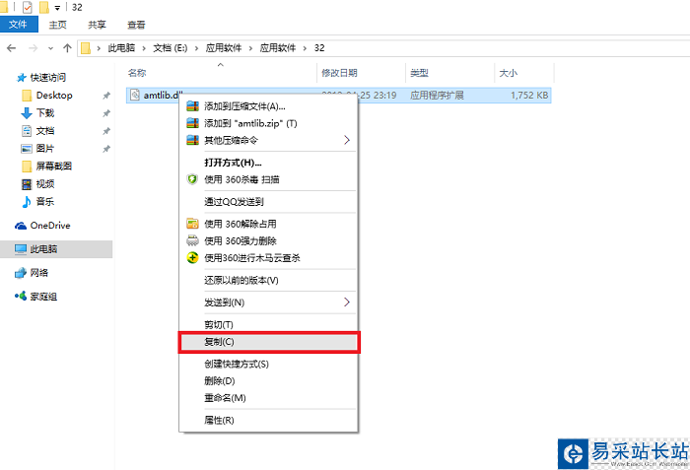This screenshot has height=470, width=690.
Task: Click the pin icon beside Desktop
Action: click(106, 96)
